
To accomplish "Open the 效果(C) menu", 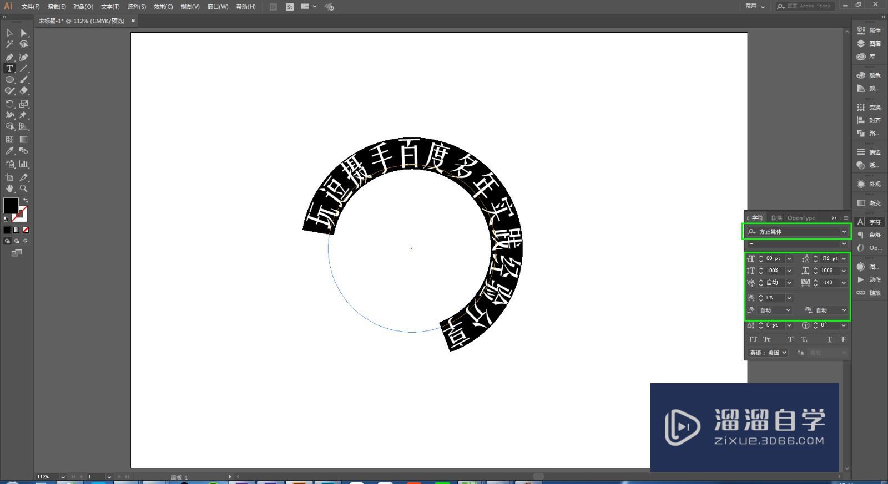I will coord(163,7).
